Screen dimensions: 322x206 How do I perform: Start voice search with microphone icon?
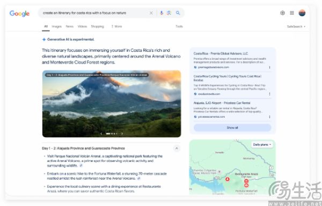coord(162,13)
